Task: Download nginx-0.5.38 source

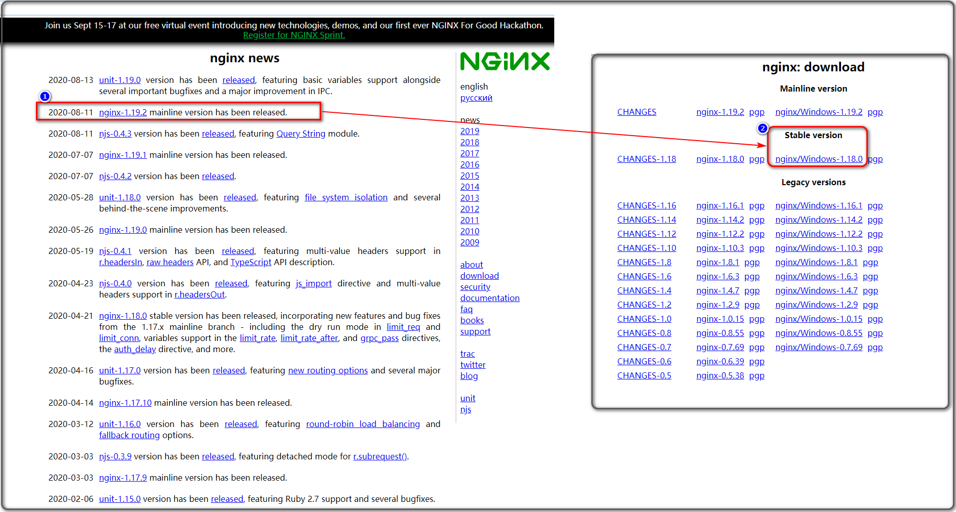Action: (x=720, y=375)
